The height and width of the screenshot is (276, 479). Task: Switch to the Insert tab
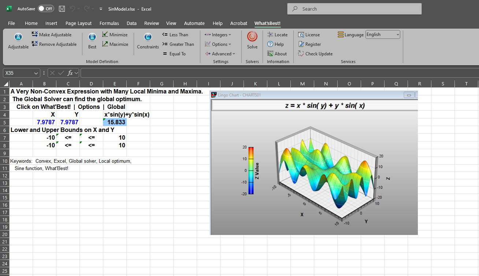(x=51, y=23)
